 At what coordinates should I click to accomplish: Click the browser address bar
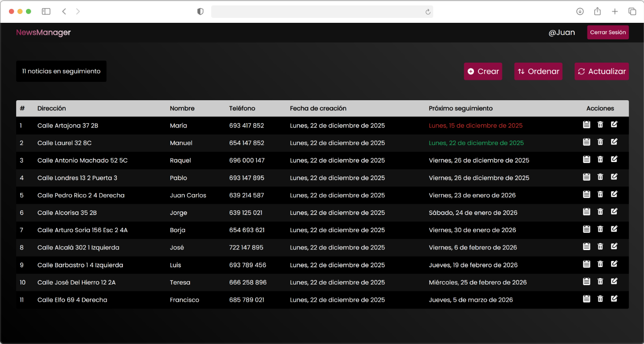click(x=318, y=12)
